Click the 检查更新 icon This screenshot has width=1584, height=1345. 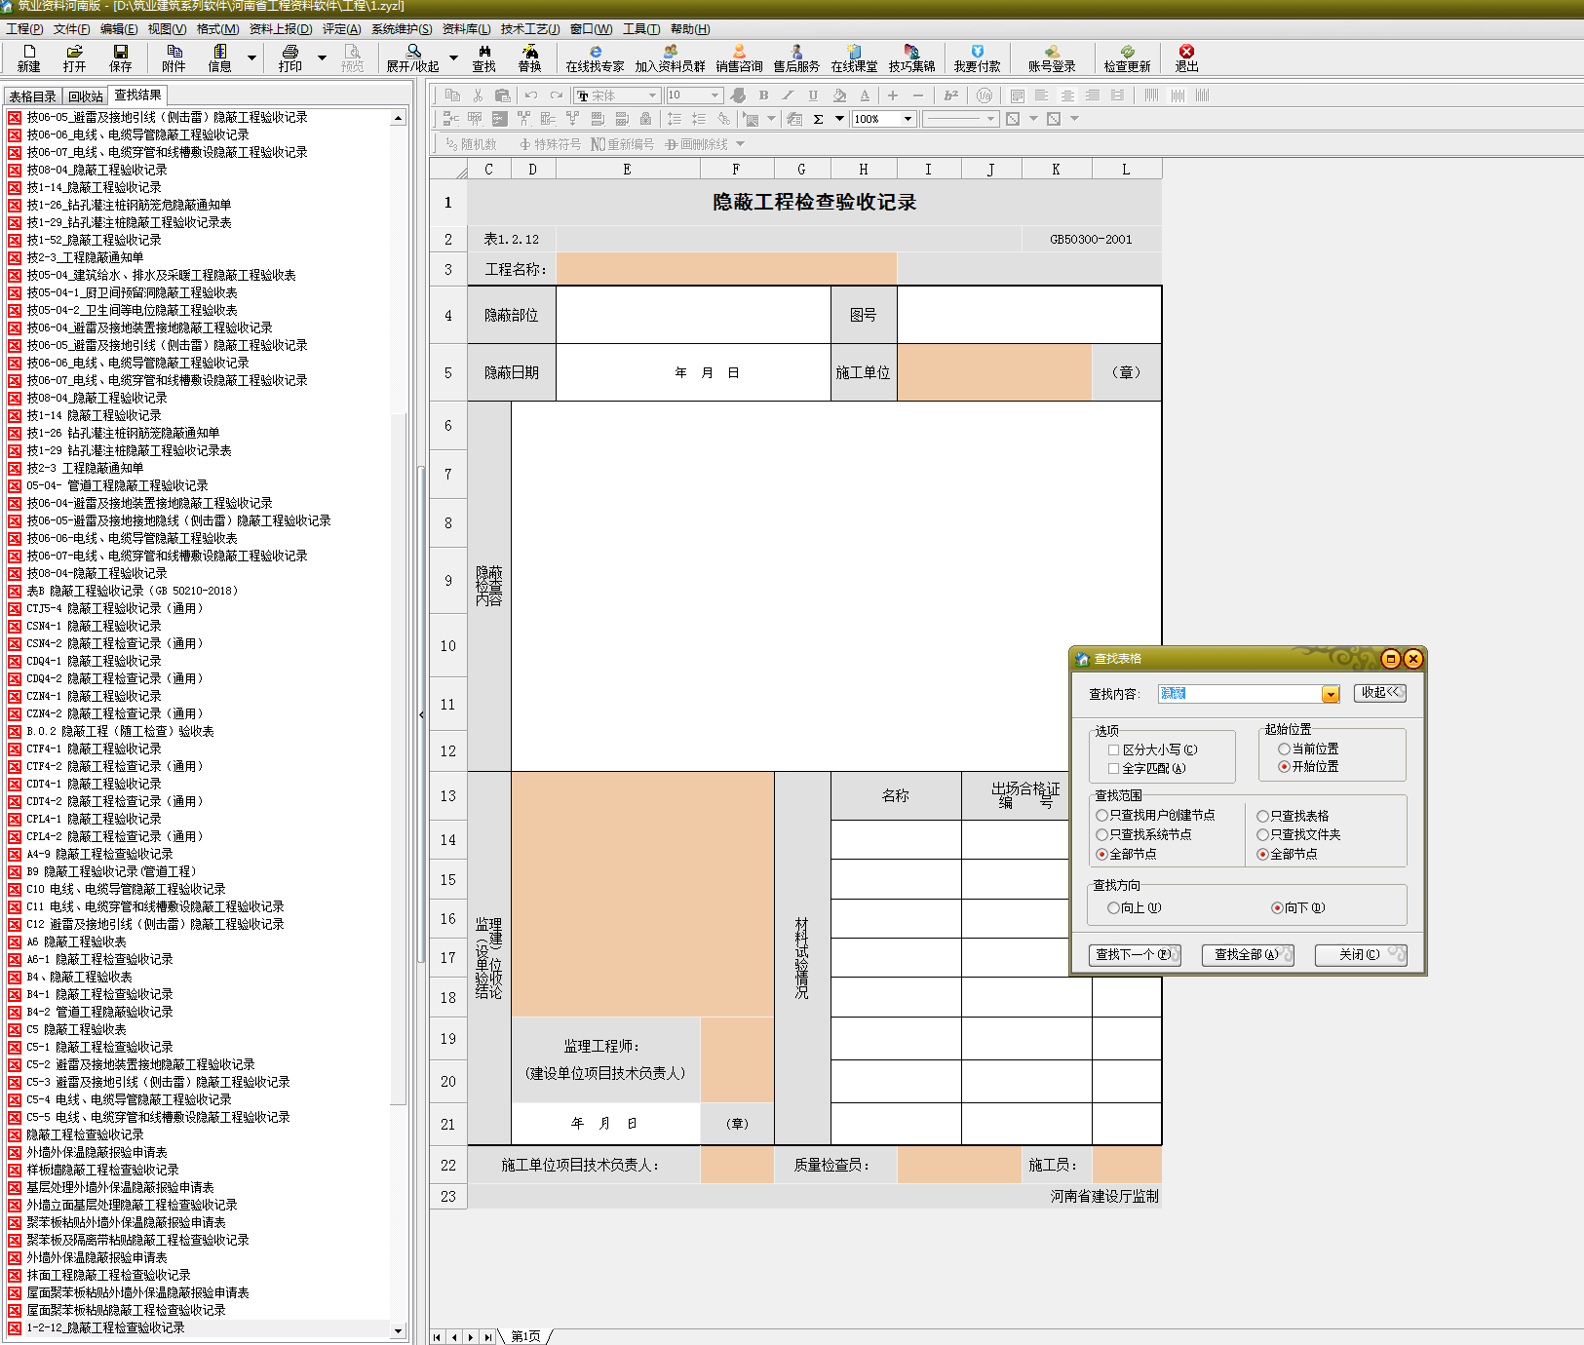tap(1127, 58)
